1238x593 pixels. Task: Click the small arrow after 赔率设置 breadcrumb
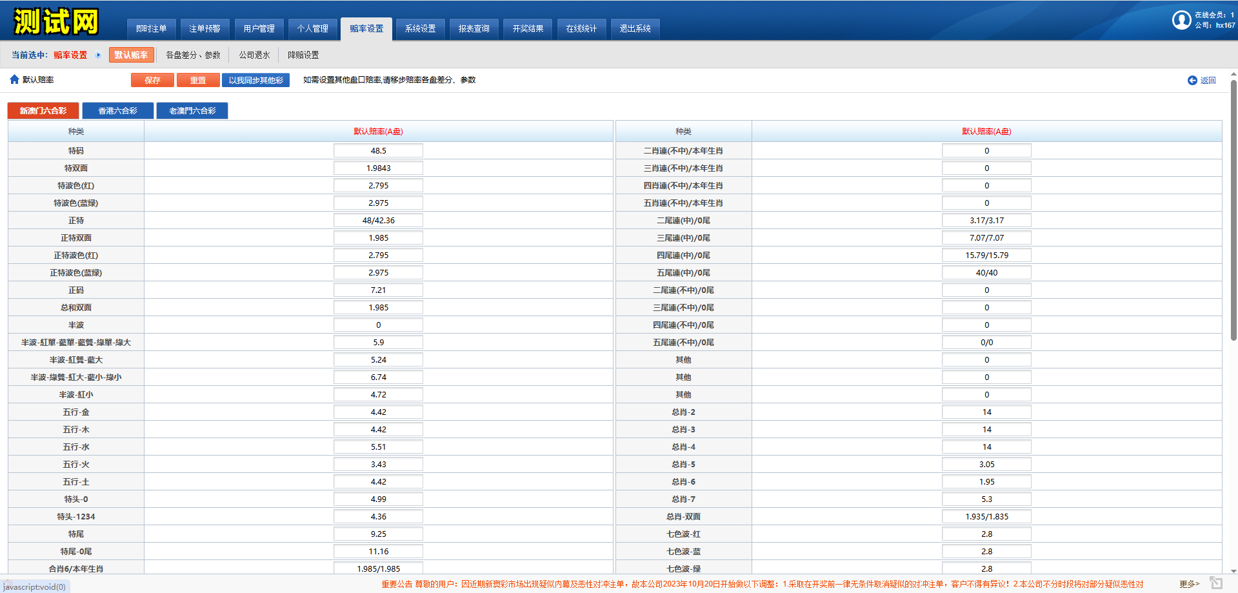[98, 55]
